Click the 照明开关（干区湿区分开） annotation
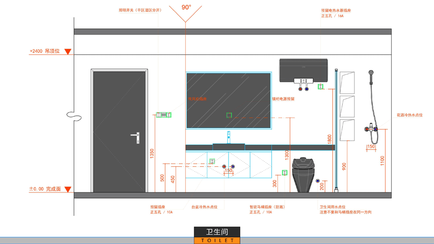Screen dimensions: 434x244 coord(140,10)
